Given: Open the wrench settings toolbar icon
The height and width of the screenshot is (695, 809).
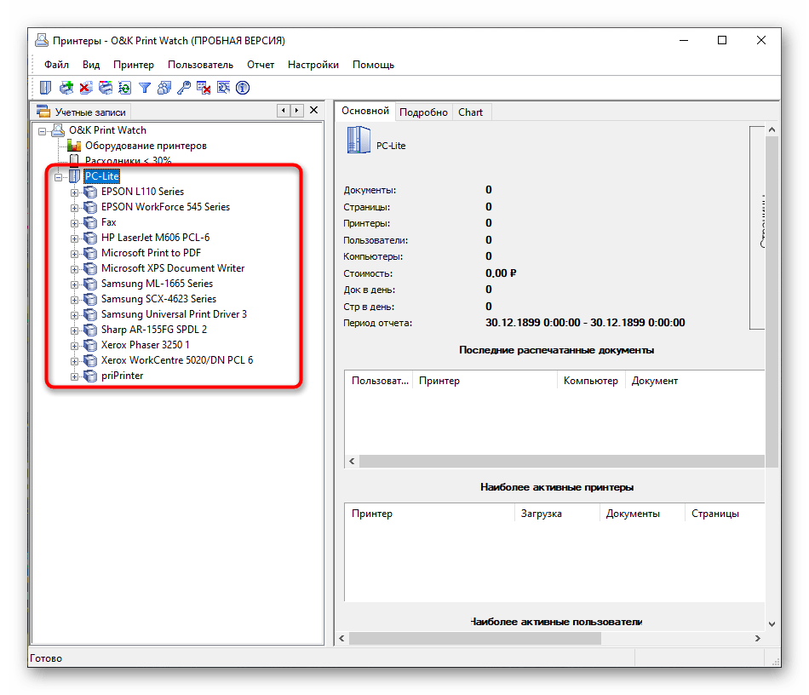Looking at the screenshot, I should [223, 88].
